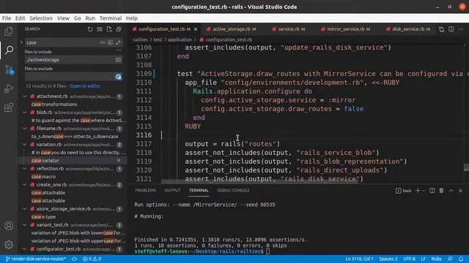
Task: Show the Problems panel tab
Action: (145, 191)
